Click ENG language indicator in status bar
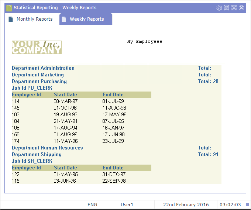 pos(92,205)
